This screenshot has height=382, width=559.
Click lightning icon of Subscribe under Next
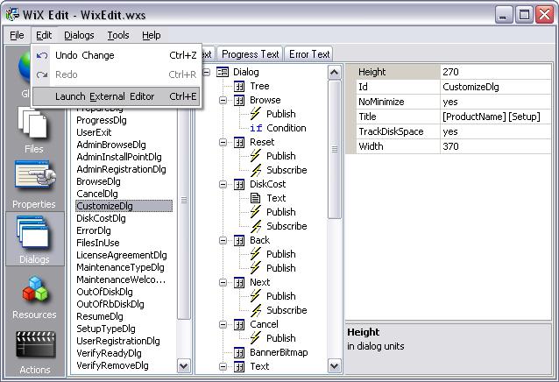256,310
